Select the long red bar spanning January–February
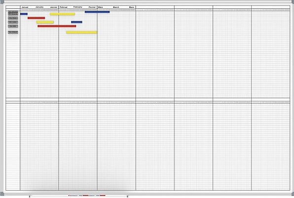 pyautogui.click(x=57, y=26)
